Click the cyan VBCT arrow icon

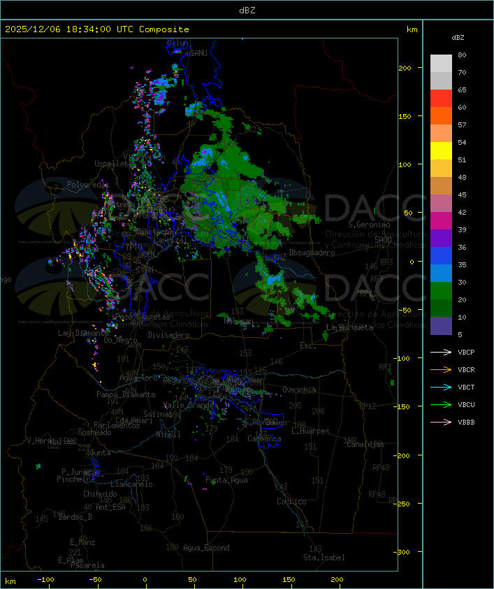tap(441, 387)
